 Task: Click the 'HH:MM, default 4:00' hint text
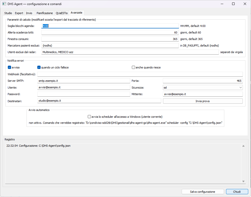pos(193,26)
